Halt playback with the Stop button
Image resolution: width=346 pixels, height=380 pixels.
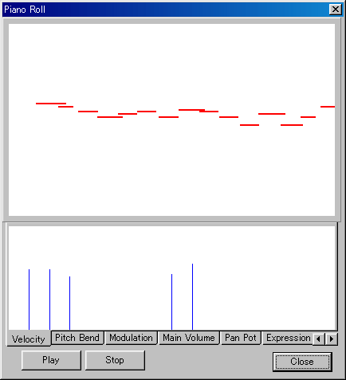[115, 360]
